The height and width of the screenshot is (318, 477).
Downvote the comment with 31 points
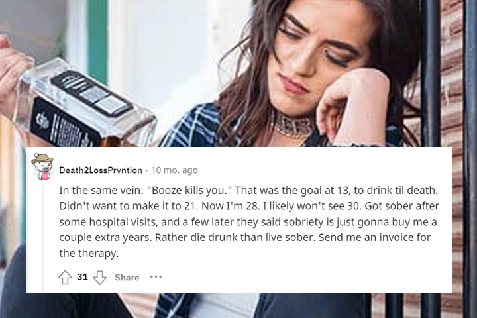click(100, 278)
